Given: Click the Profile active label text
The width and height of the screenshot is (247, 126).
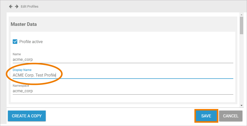Looking at the screenshot, I should coord(31,42).
